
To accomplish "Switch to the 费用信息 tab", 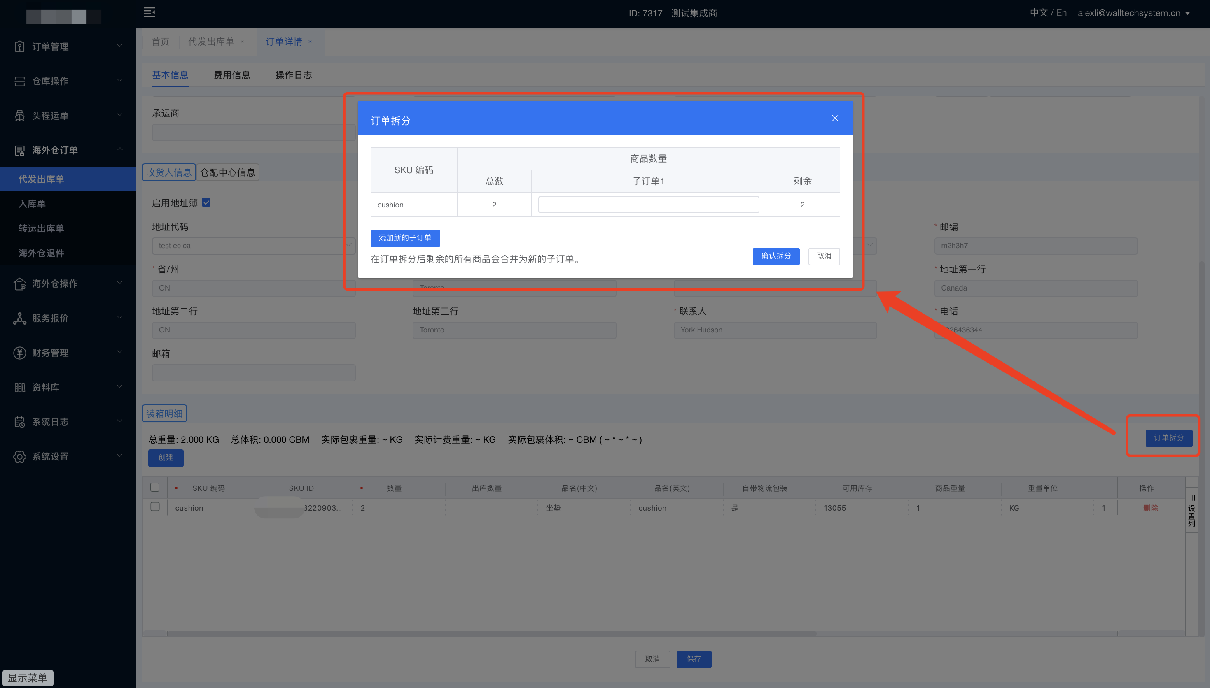I will pyautogui.click(x=232, y=75).
